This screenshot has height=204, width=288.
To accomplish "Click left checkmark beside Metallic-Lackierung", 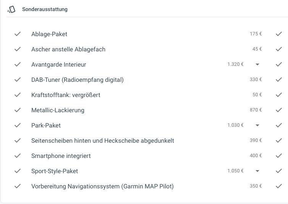I will pyautogui.click(x=18, y=110).
